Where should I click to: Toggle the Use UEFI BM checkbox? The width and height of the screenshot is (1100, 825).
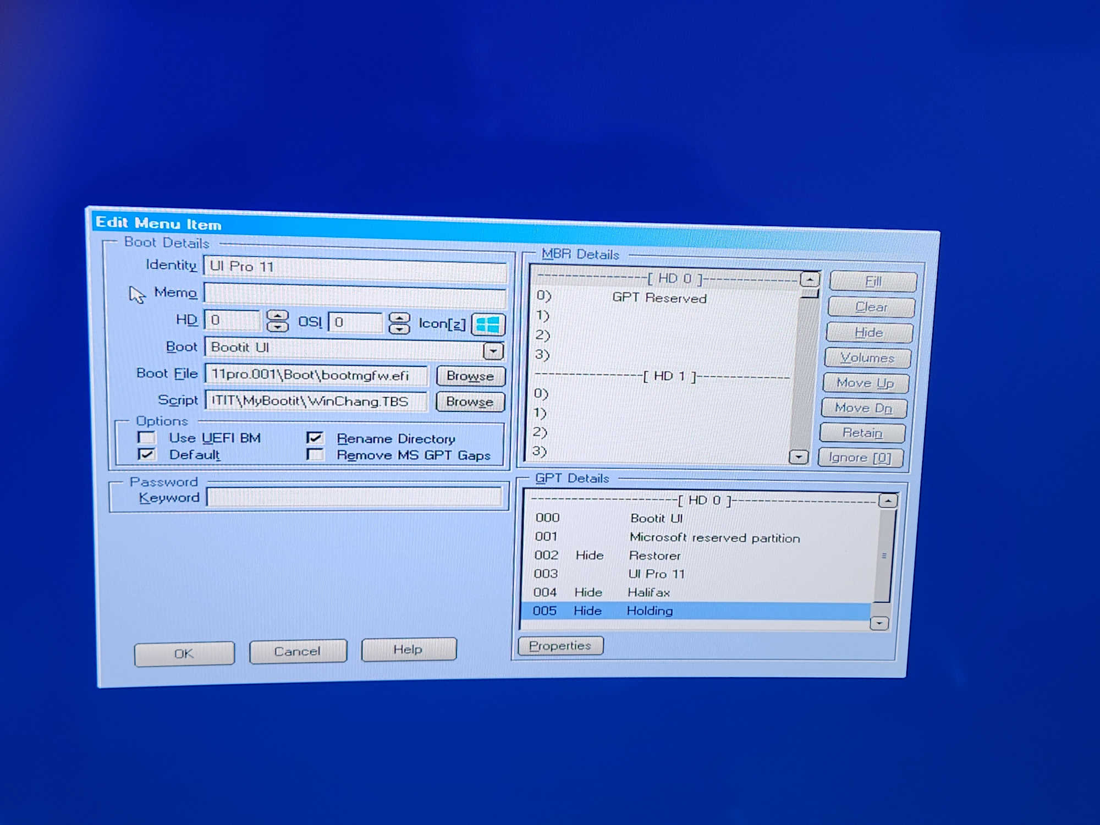click(147, 438)
